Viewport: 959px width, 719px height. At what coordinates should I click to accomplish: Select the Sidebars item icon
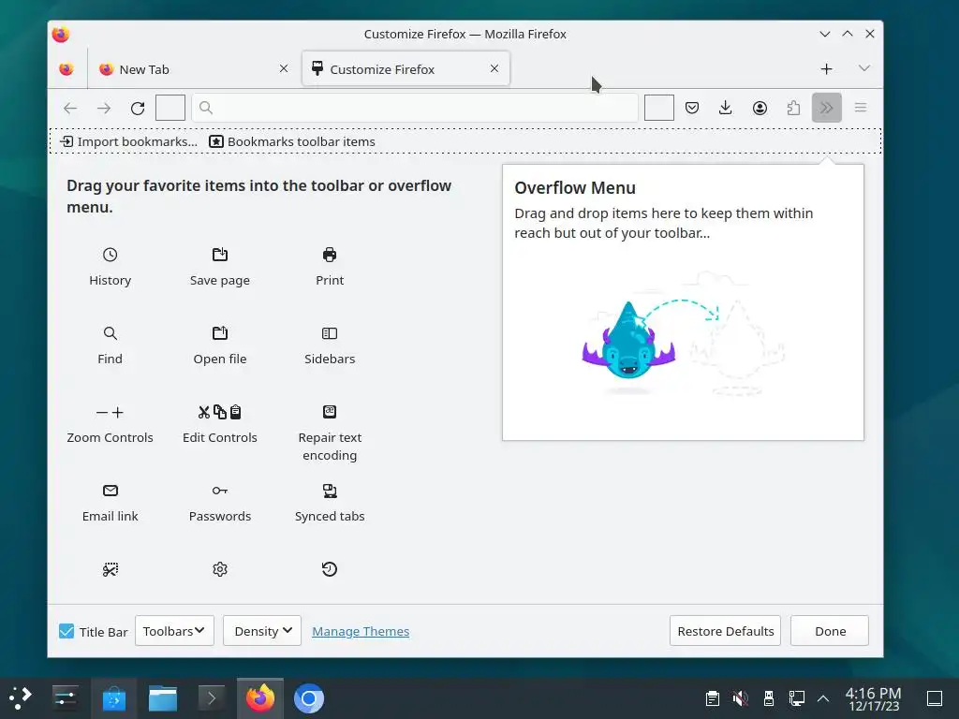point(330,333)
